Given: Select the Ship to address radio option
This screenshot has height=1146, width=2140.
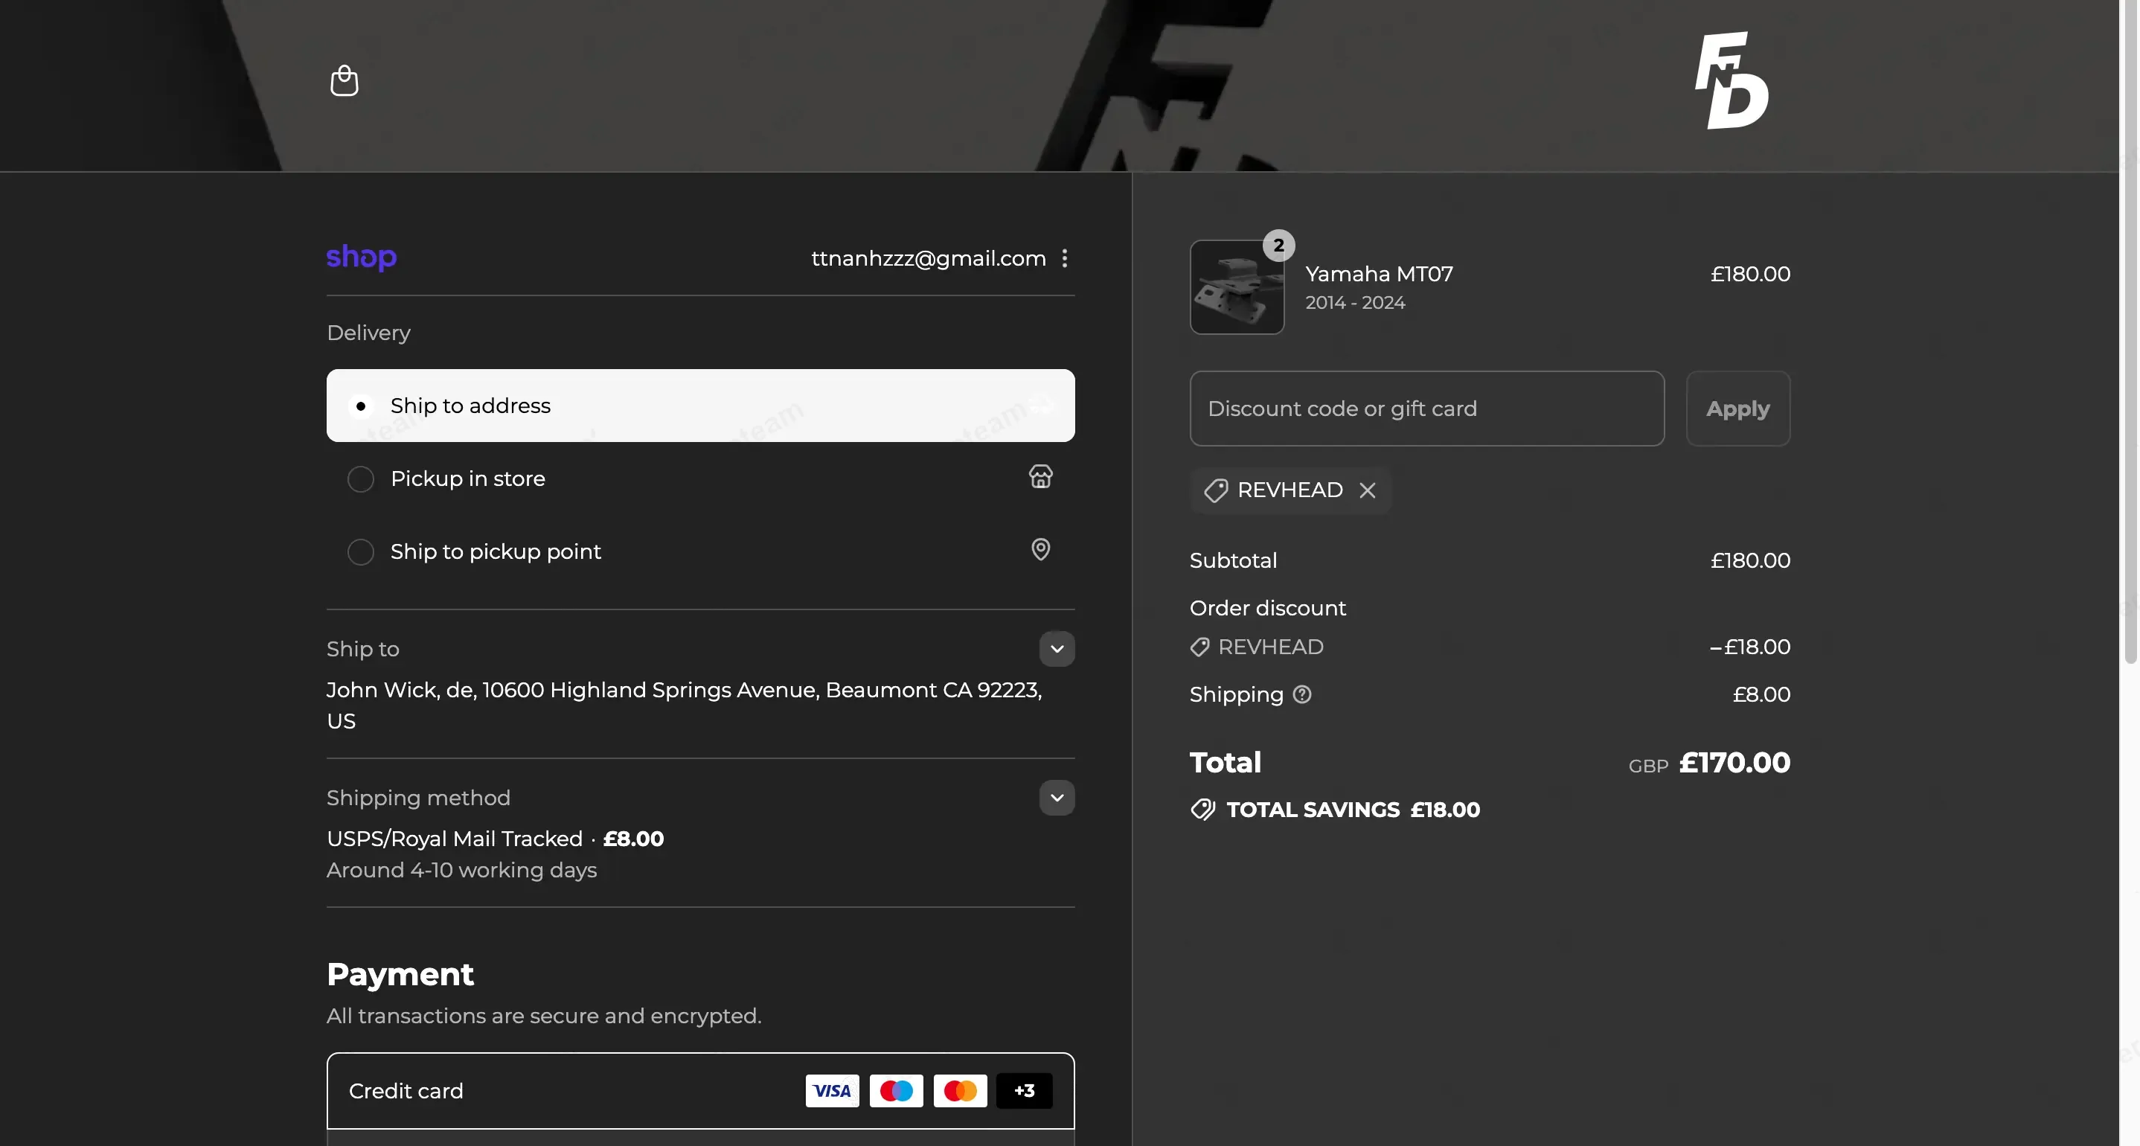Looking at the screenshot, I should (361, 406).
